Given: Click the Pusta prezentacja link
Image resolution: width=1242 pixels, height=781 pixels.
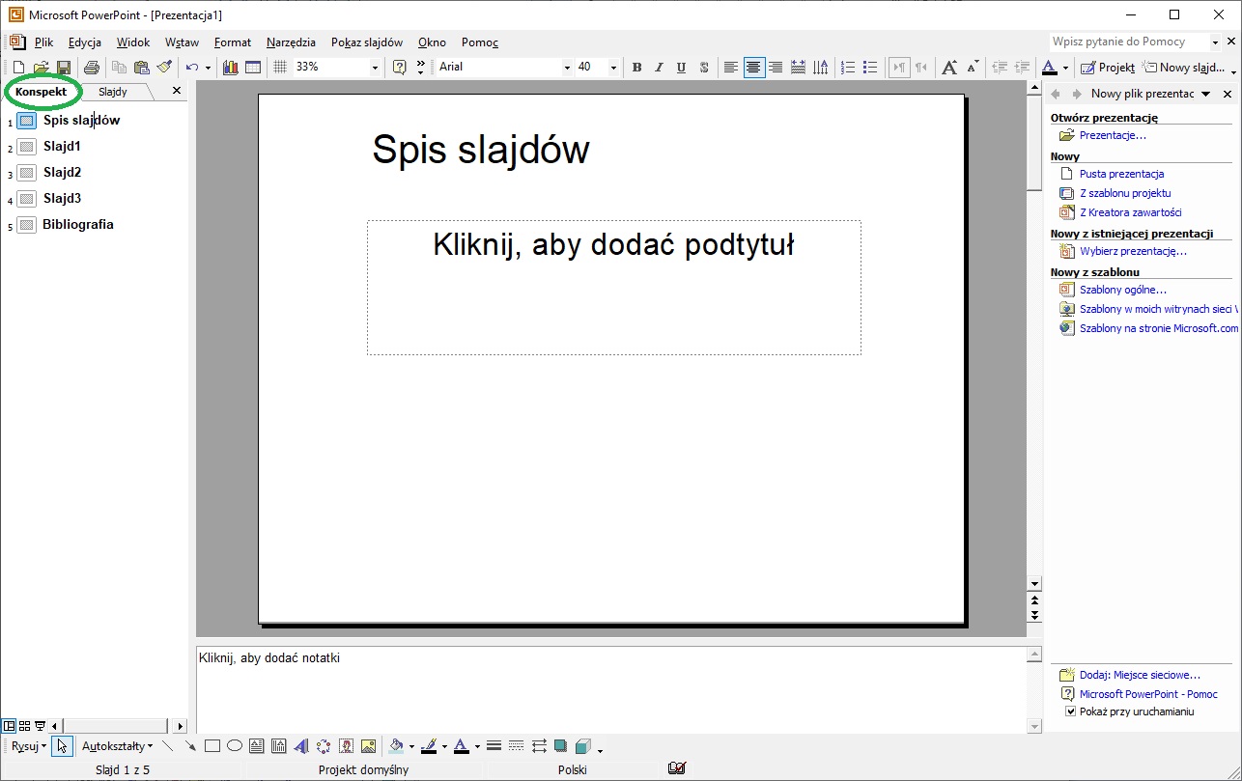Looking at the screenshot, I should [1121, 174].
